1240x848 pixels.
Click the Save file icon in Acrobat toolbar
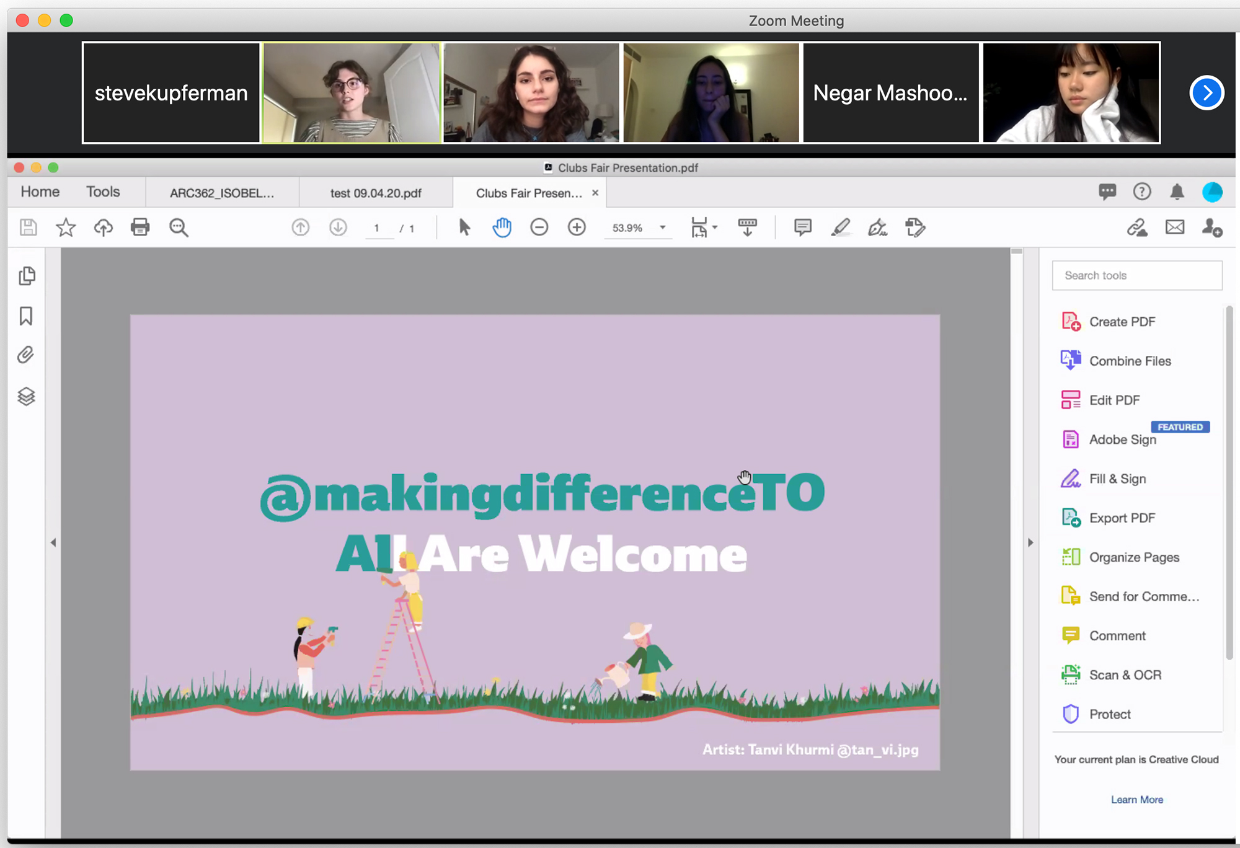click(x=29, y=227)
